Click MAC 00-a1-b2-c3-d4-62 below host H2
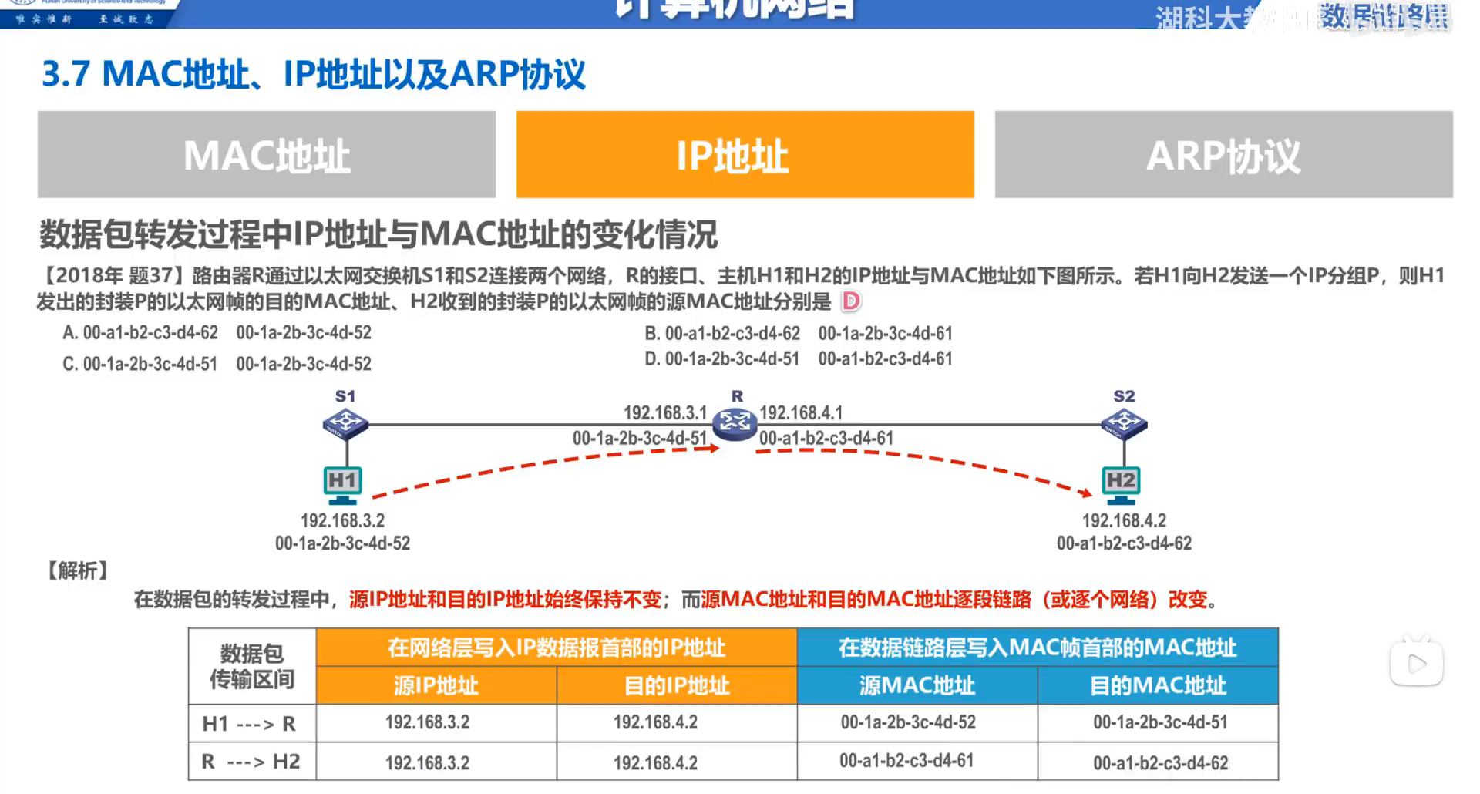Screen dimensions: 1480x794 [x=1124, y=543]
